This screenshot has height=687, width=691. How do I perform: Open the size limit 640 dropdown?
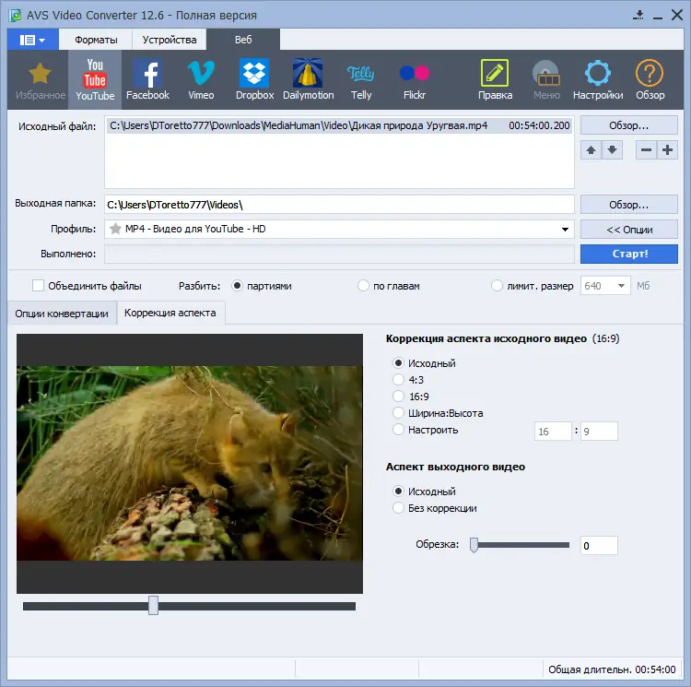coord(621,286)
